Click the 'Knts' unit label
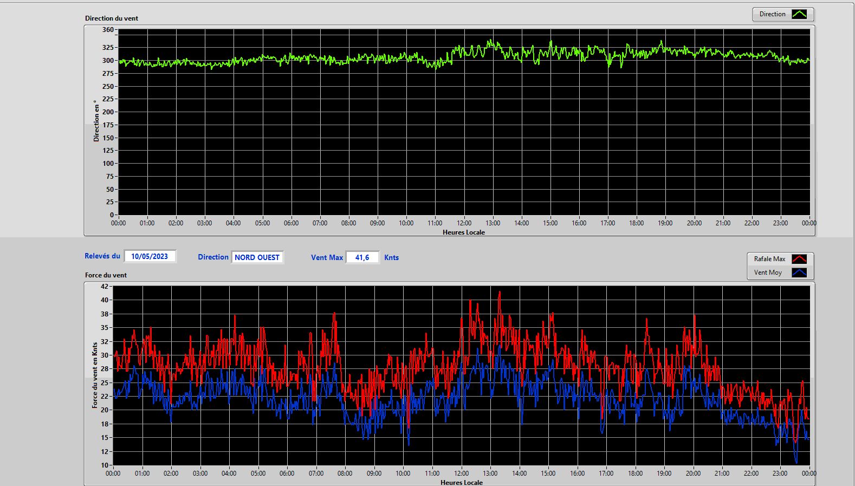855x486 pixels. coord(391,257)
